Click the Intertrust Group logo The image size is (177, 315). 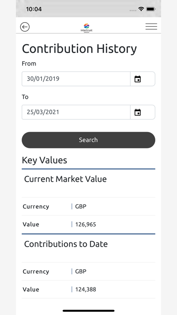pyautogui.click(x=86, y=28)
